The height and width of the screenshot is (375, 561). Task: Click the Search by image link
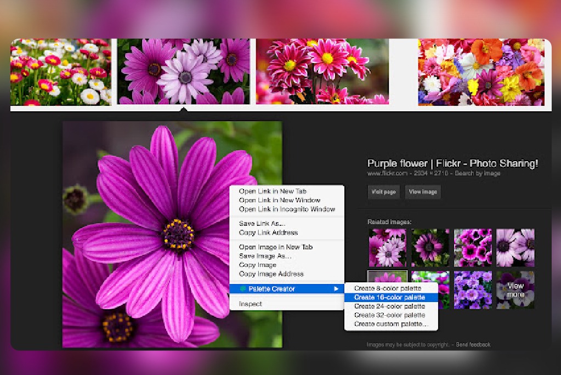(x=477, y=174)
